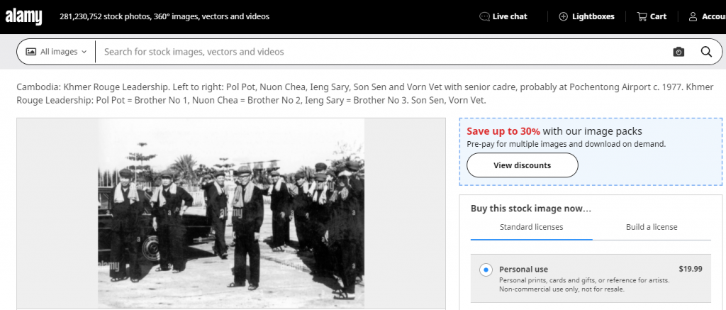This screenshot has width=726, height=310.
Task: Open Live chat speech bubble icon
Action: tap(484, 16)
